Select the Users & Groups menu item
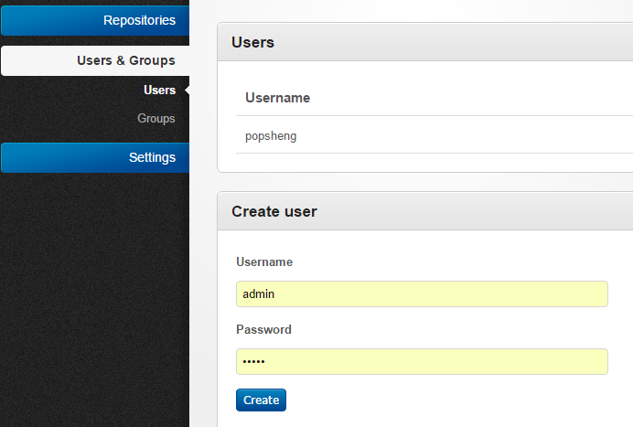633x427 pixels. (x=95, y=60)
